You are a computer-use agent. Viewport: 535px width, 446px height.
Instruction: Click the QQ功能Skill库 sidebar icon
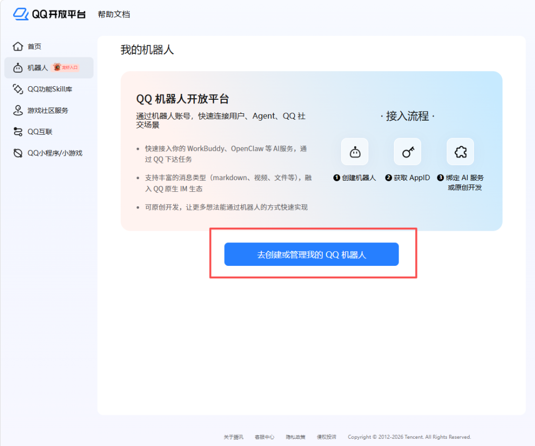click(18, 89)
